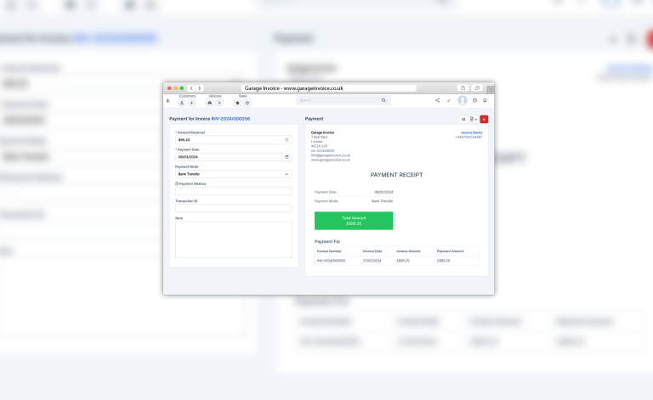Screen dimensions: 653x400
Task: Open the document options dropdown
Action: tap(474, 119)
